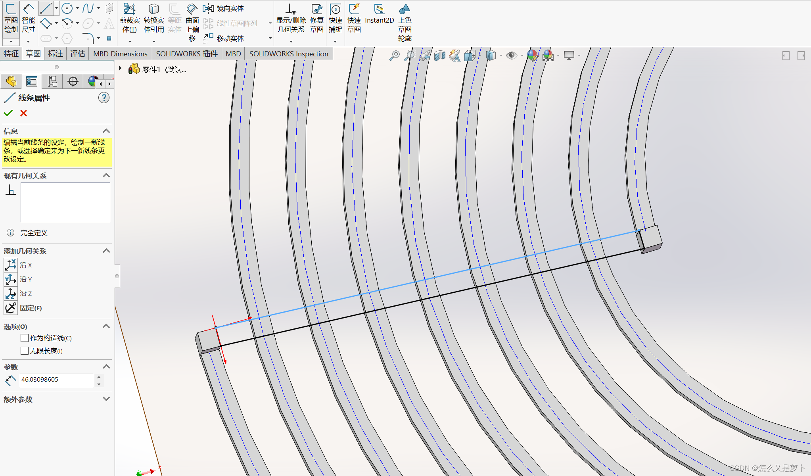Open the Line tool dropdown arrow
The width and height of the screenshot is (811, 476).
56,8
